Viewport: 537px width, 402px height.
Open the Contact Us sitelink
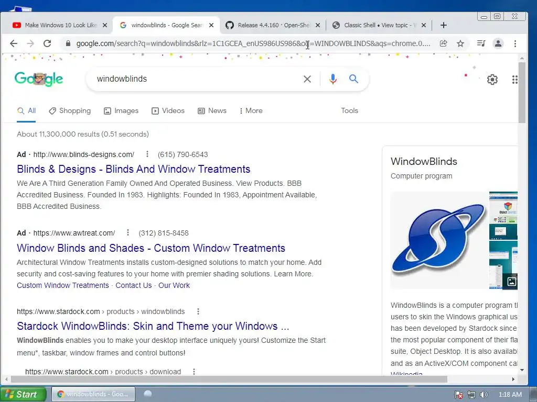tap(134, 285)
